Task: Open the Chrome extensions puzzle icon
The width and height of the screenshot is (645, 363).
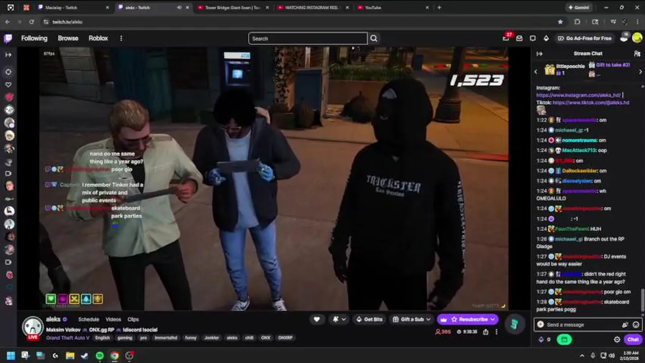Action: (577, 22)
